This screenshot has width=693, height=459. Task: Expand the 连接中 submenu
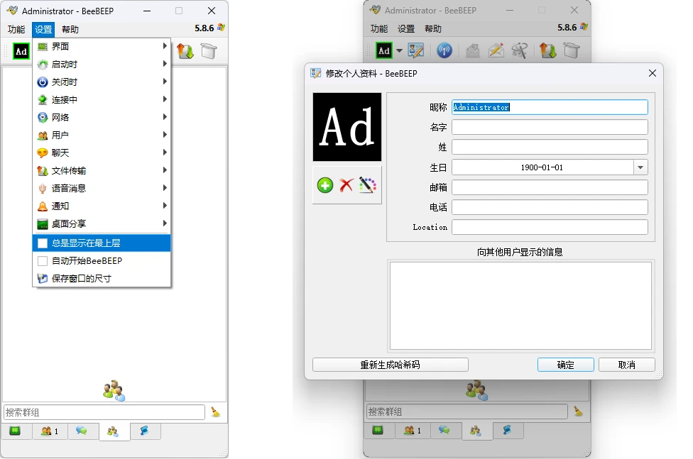point(102,99)
